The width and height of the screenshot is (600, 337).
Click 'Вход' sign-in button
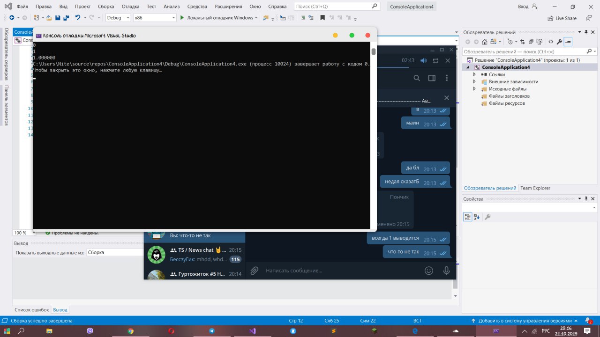point(528,7)
